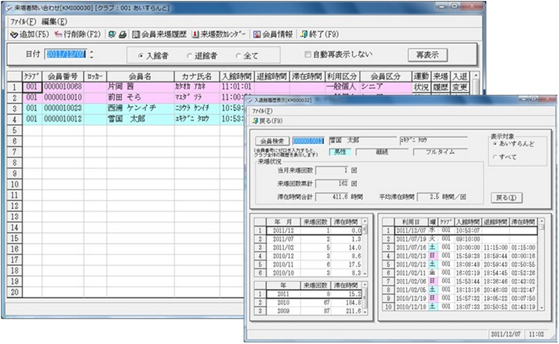Click 変更 button in row 1 入退 column
This screenshot has width=559, height=344.
click(x=460, y=87)
